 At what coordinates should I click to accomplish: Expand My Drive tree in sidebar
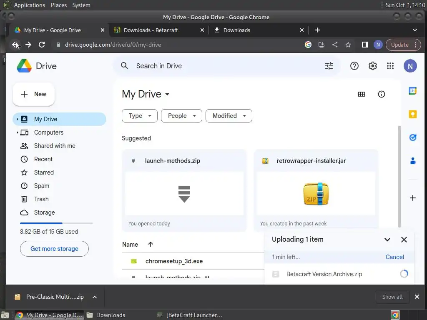pyautogui.click(x=18, y=119)
